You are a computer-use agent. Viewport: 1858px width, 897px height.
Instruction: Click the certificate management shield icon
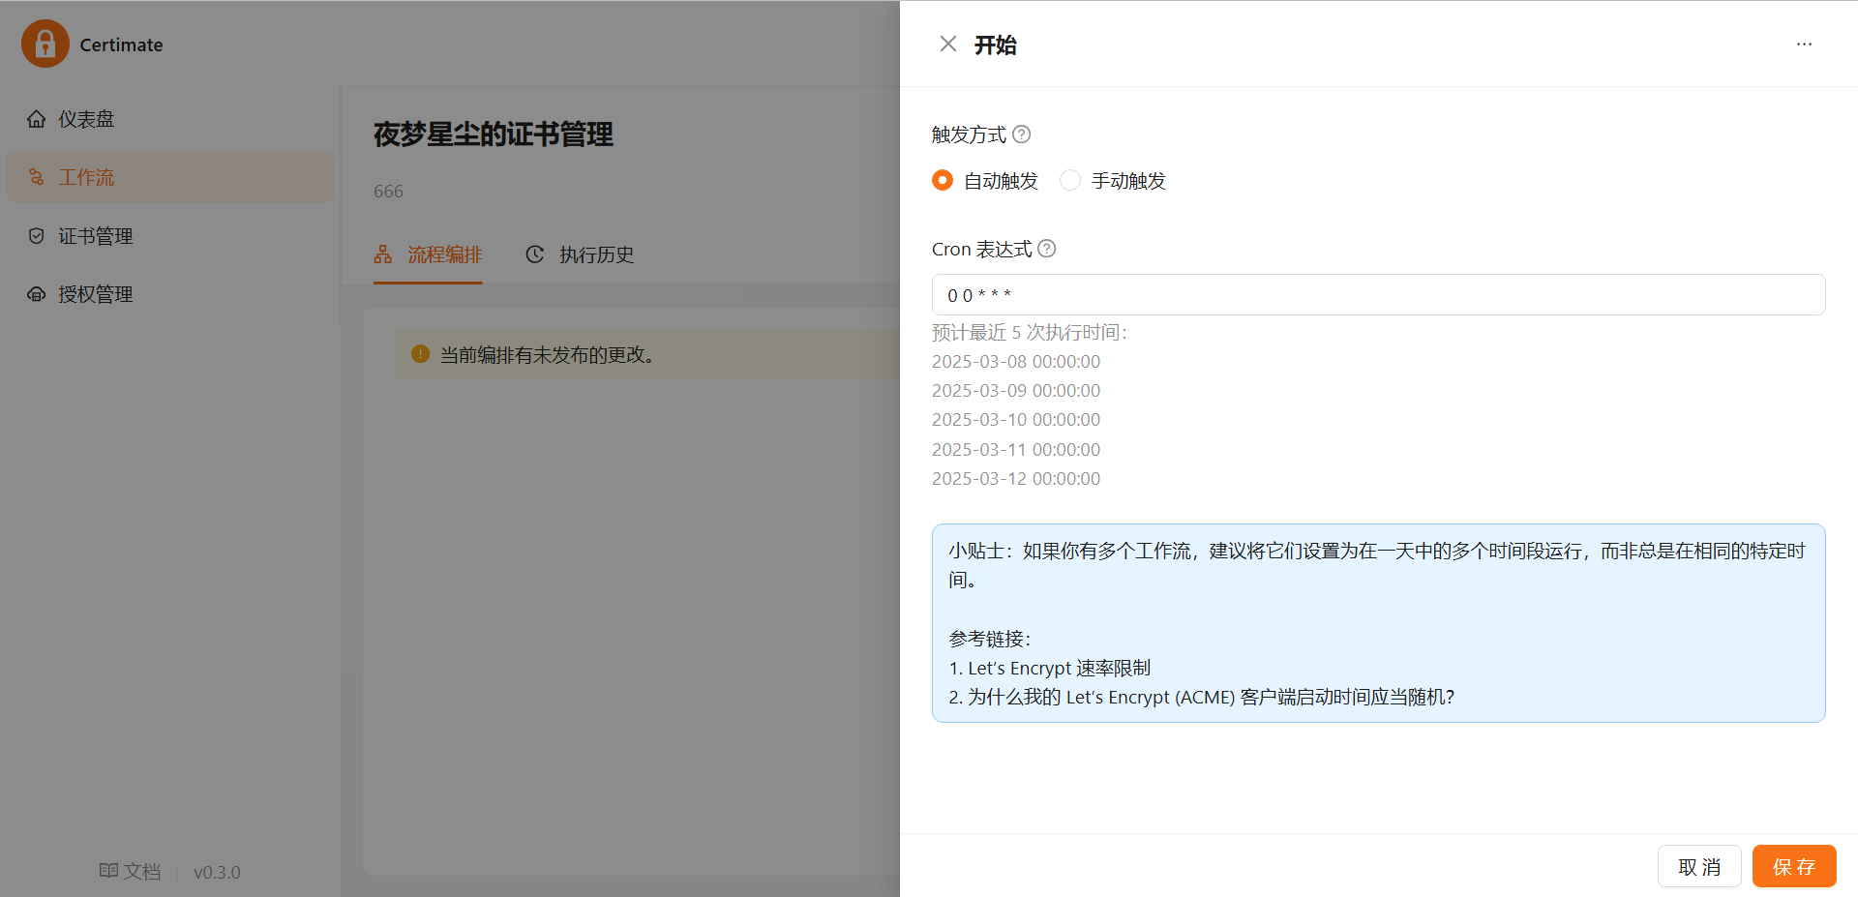coord(37,236)
